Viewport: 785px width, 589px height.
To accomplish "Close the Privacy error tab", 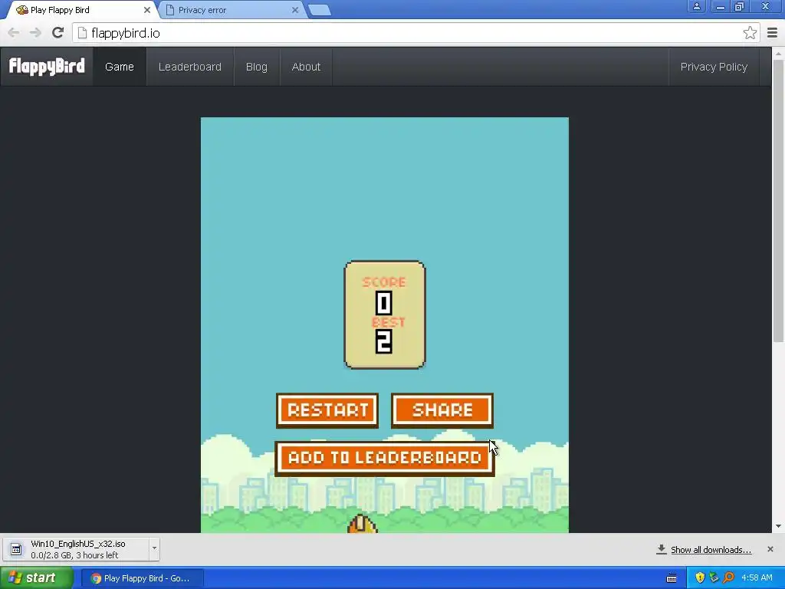I will [x=295, y=10].
